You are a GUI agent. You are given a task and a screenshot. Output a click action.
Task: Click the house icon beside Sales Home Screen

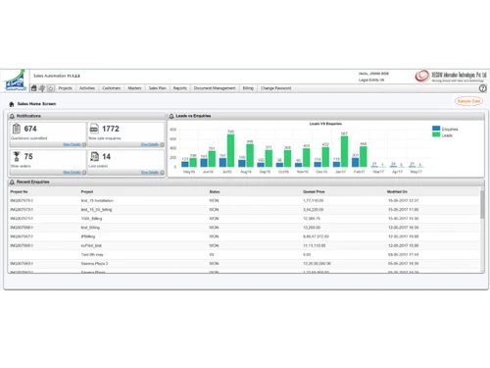(x=12, y=104)
